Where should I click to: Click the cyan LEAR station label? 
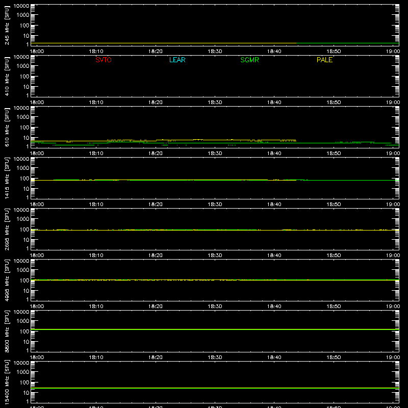click(177, 60)
